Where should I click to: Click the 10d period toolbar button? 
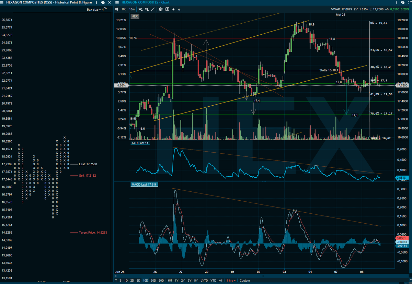124,9
